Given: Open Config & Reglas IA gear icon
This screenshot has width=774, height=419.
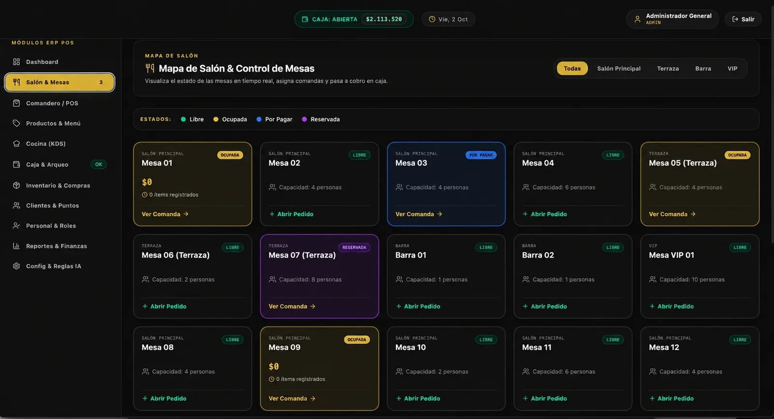Looking at the screenshot, I should click(16, 266).
